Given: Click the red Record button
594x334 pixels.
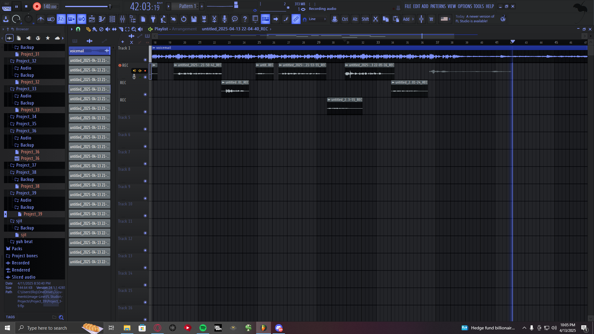Looking at the screenshot, I should coord(37,6).
